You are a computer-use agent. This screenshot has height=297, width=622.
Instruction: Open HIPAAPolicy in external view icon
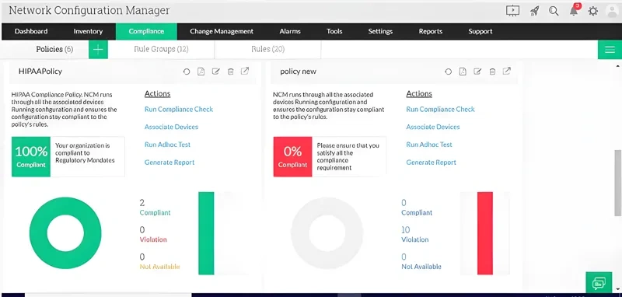point(245,71)
